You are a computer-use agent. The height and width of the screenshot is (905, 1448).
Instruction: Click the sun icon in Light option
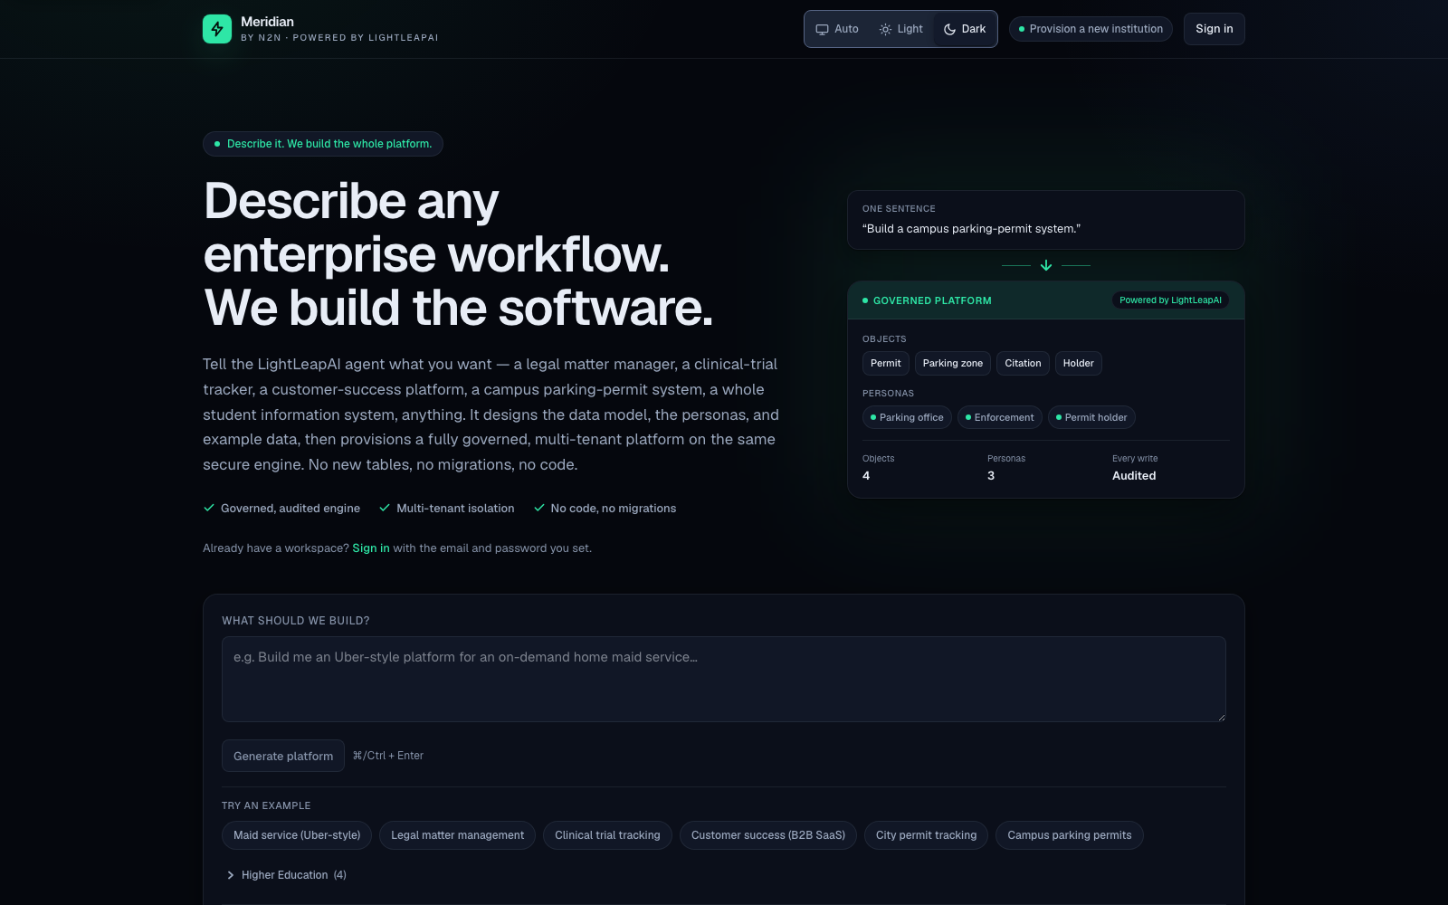point(885,29)
